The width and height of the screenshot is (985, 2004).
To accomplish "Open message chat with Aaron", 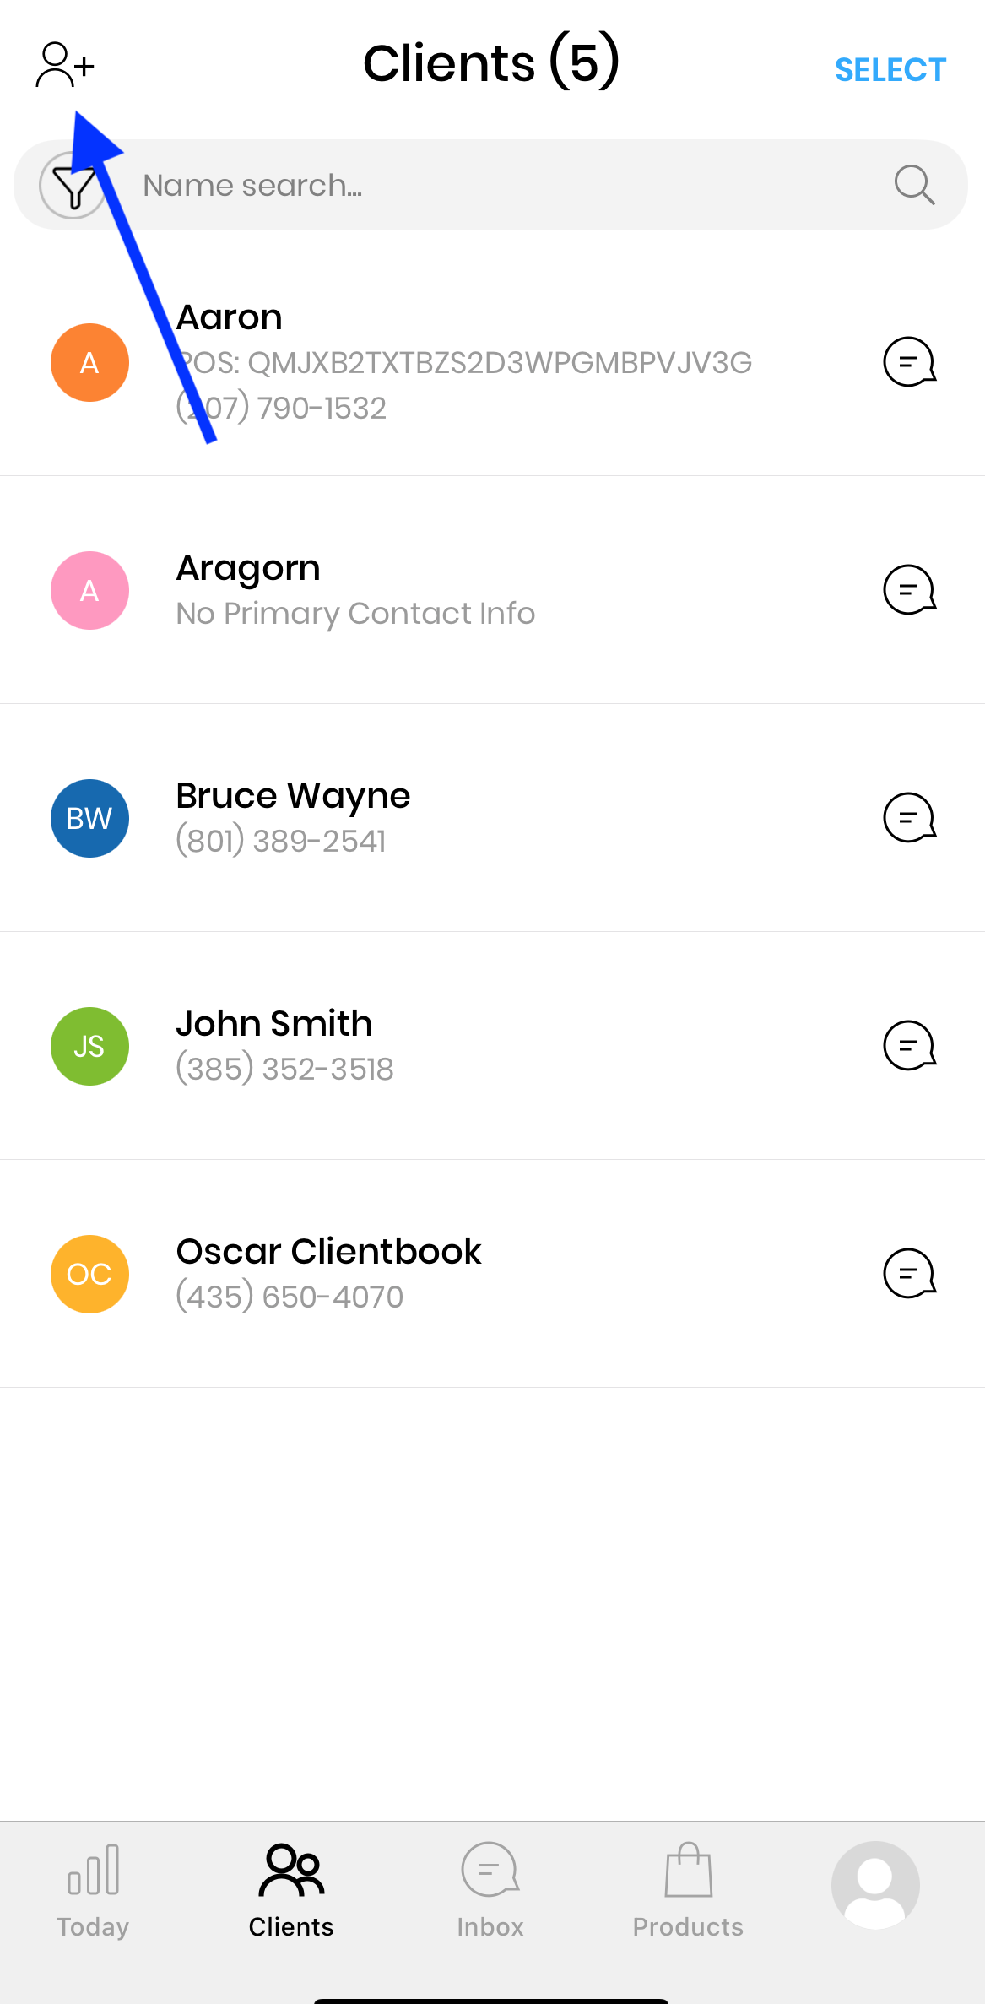I will pyautogui.click(x=909, y=362).
